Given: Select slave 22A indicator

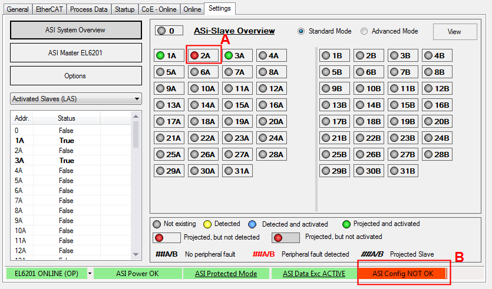Looking at the screenshot, I should coord(203,138).
